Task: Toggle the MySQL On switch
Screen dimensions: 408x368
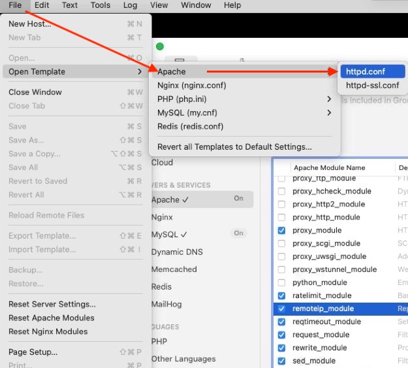Action: point(238,233)
